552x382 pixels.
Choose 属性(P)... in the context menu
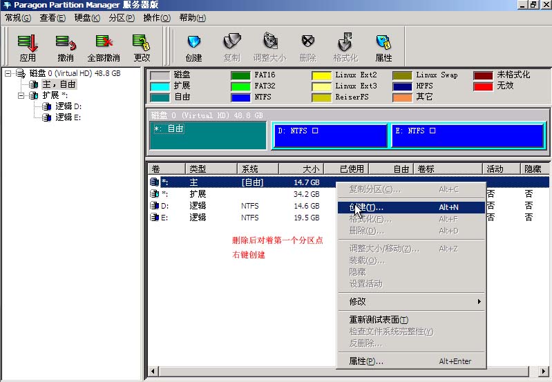[411, 361]
